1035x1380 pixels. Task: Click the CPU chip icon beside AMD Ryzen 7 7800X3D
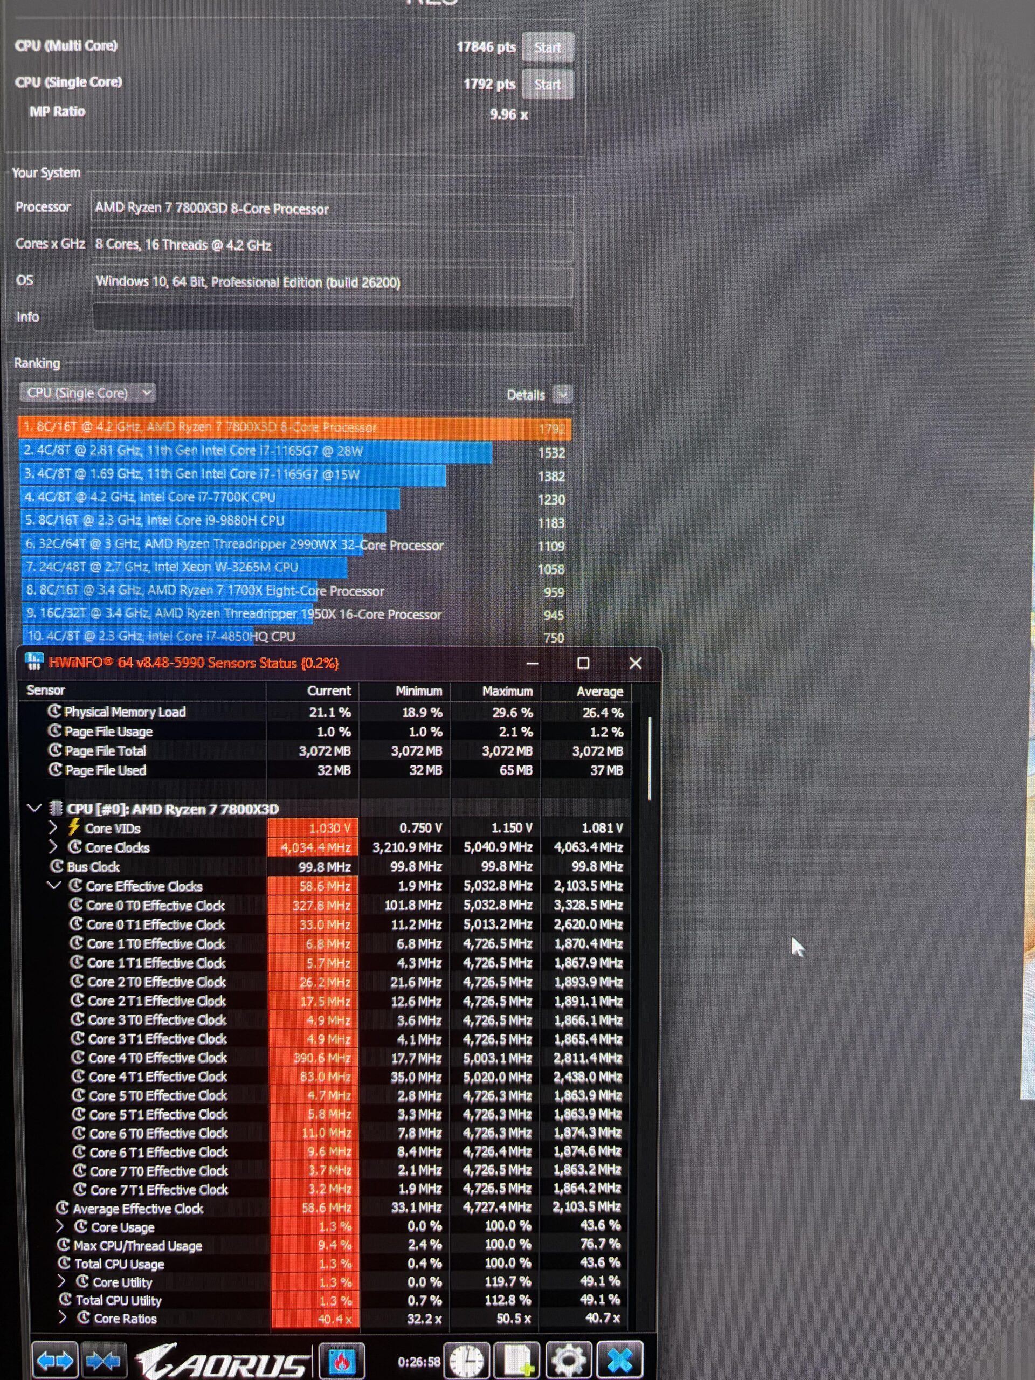pyautogui.click(x=56, y=809)
